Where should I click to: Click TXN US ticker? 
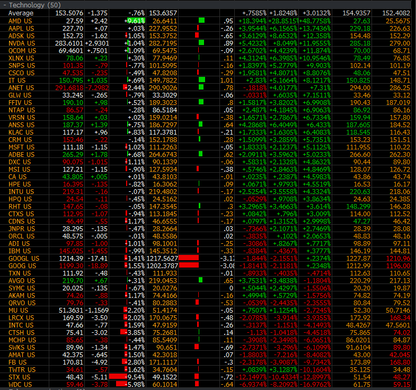(20, 273)
